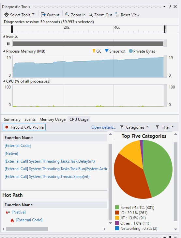Click horizontal scrollbar left arrow
The height and width of the screenshot is (238, 181).
pos(4,229)
